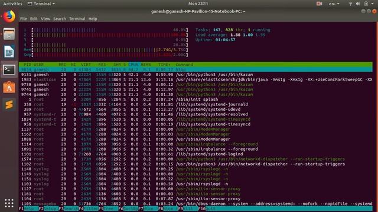Click Activities in the top bar
Screen dimensions: 378x212
click(x=12, y=4)
